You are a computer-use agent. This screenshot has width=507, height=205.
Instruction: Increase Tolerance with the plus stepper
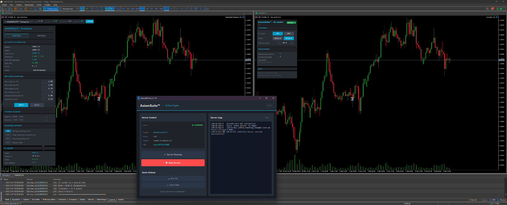292,43
